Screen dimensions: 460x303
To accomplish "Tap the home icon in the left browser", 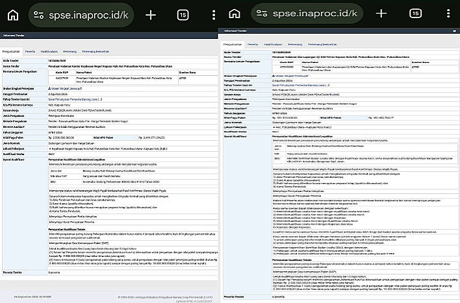I will 13,15.
